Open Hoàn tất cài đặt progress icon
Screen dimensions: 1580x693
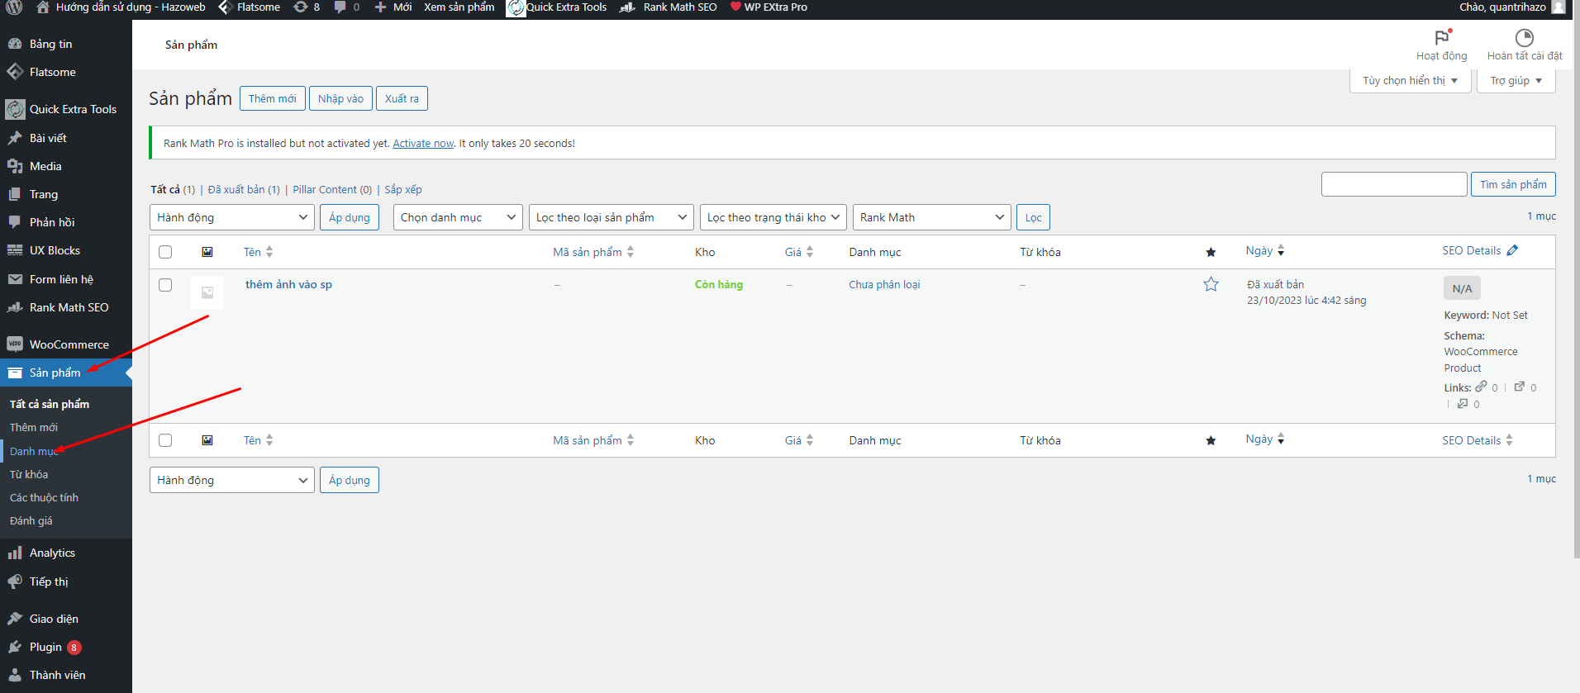(x=1524, y=37)
